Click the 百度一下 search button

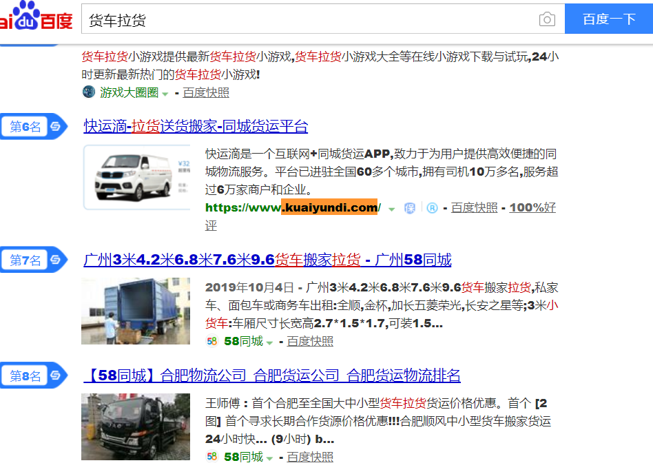(609, 19)
